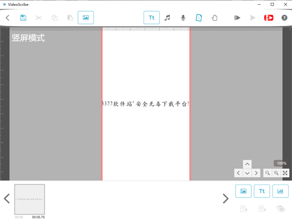Screen dimensions: 292x220
Task: Choose the default drawing hand
Action: coord(215,18)
